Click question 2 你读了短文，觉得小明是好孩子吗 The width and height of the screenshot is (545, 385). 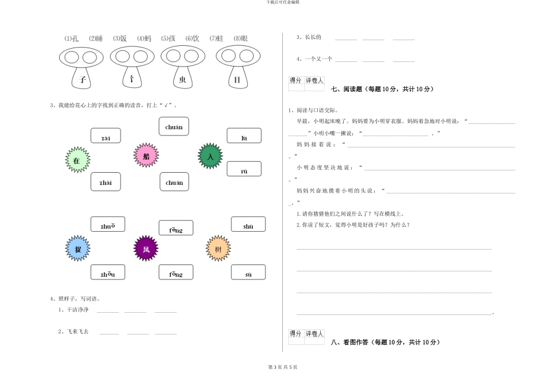[x=353, y=225]
